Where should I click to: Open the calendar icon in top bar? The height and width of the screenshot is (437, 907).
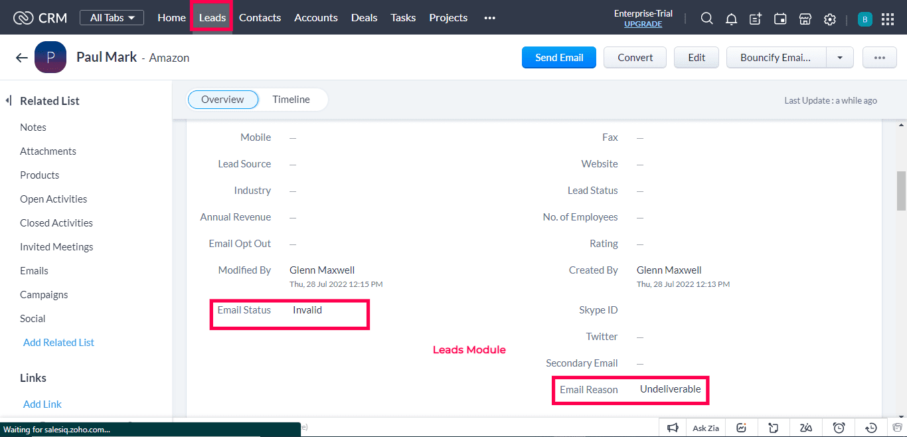[x=780, y=19]
